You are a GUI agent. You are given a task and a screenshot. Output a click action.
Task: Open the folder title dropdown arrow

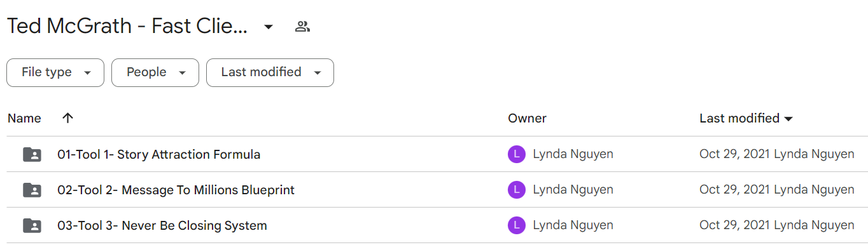[269, 27]
